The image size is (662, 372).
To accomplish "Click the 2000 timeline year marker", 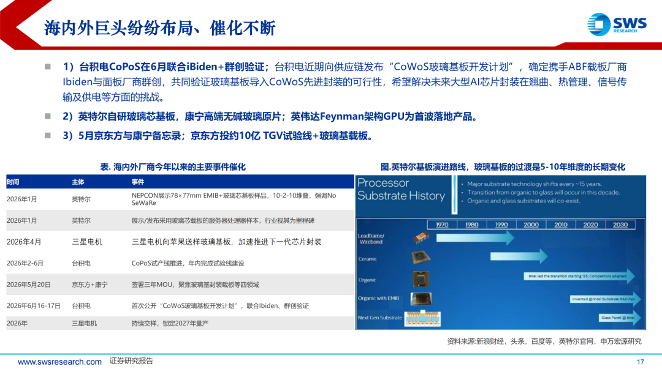I will [531, 225].
